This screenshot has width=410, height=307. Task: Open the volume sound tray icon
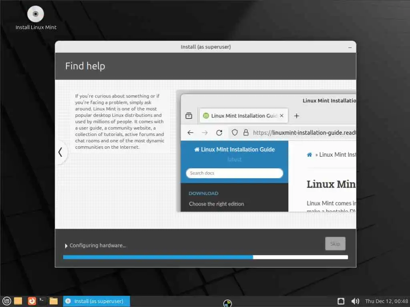(x=355, y=301)
